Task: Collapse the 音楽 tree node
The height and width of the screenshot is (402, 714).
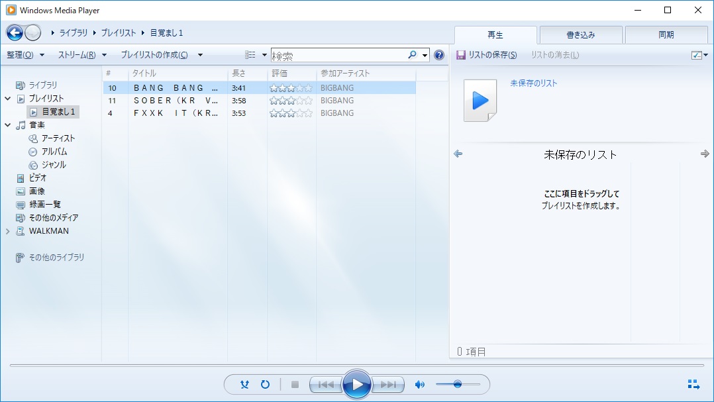Action: [8, 125]
